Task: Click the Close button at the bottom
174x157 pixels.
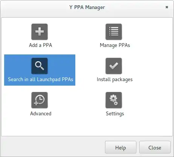Action: [x=155, y=148]
